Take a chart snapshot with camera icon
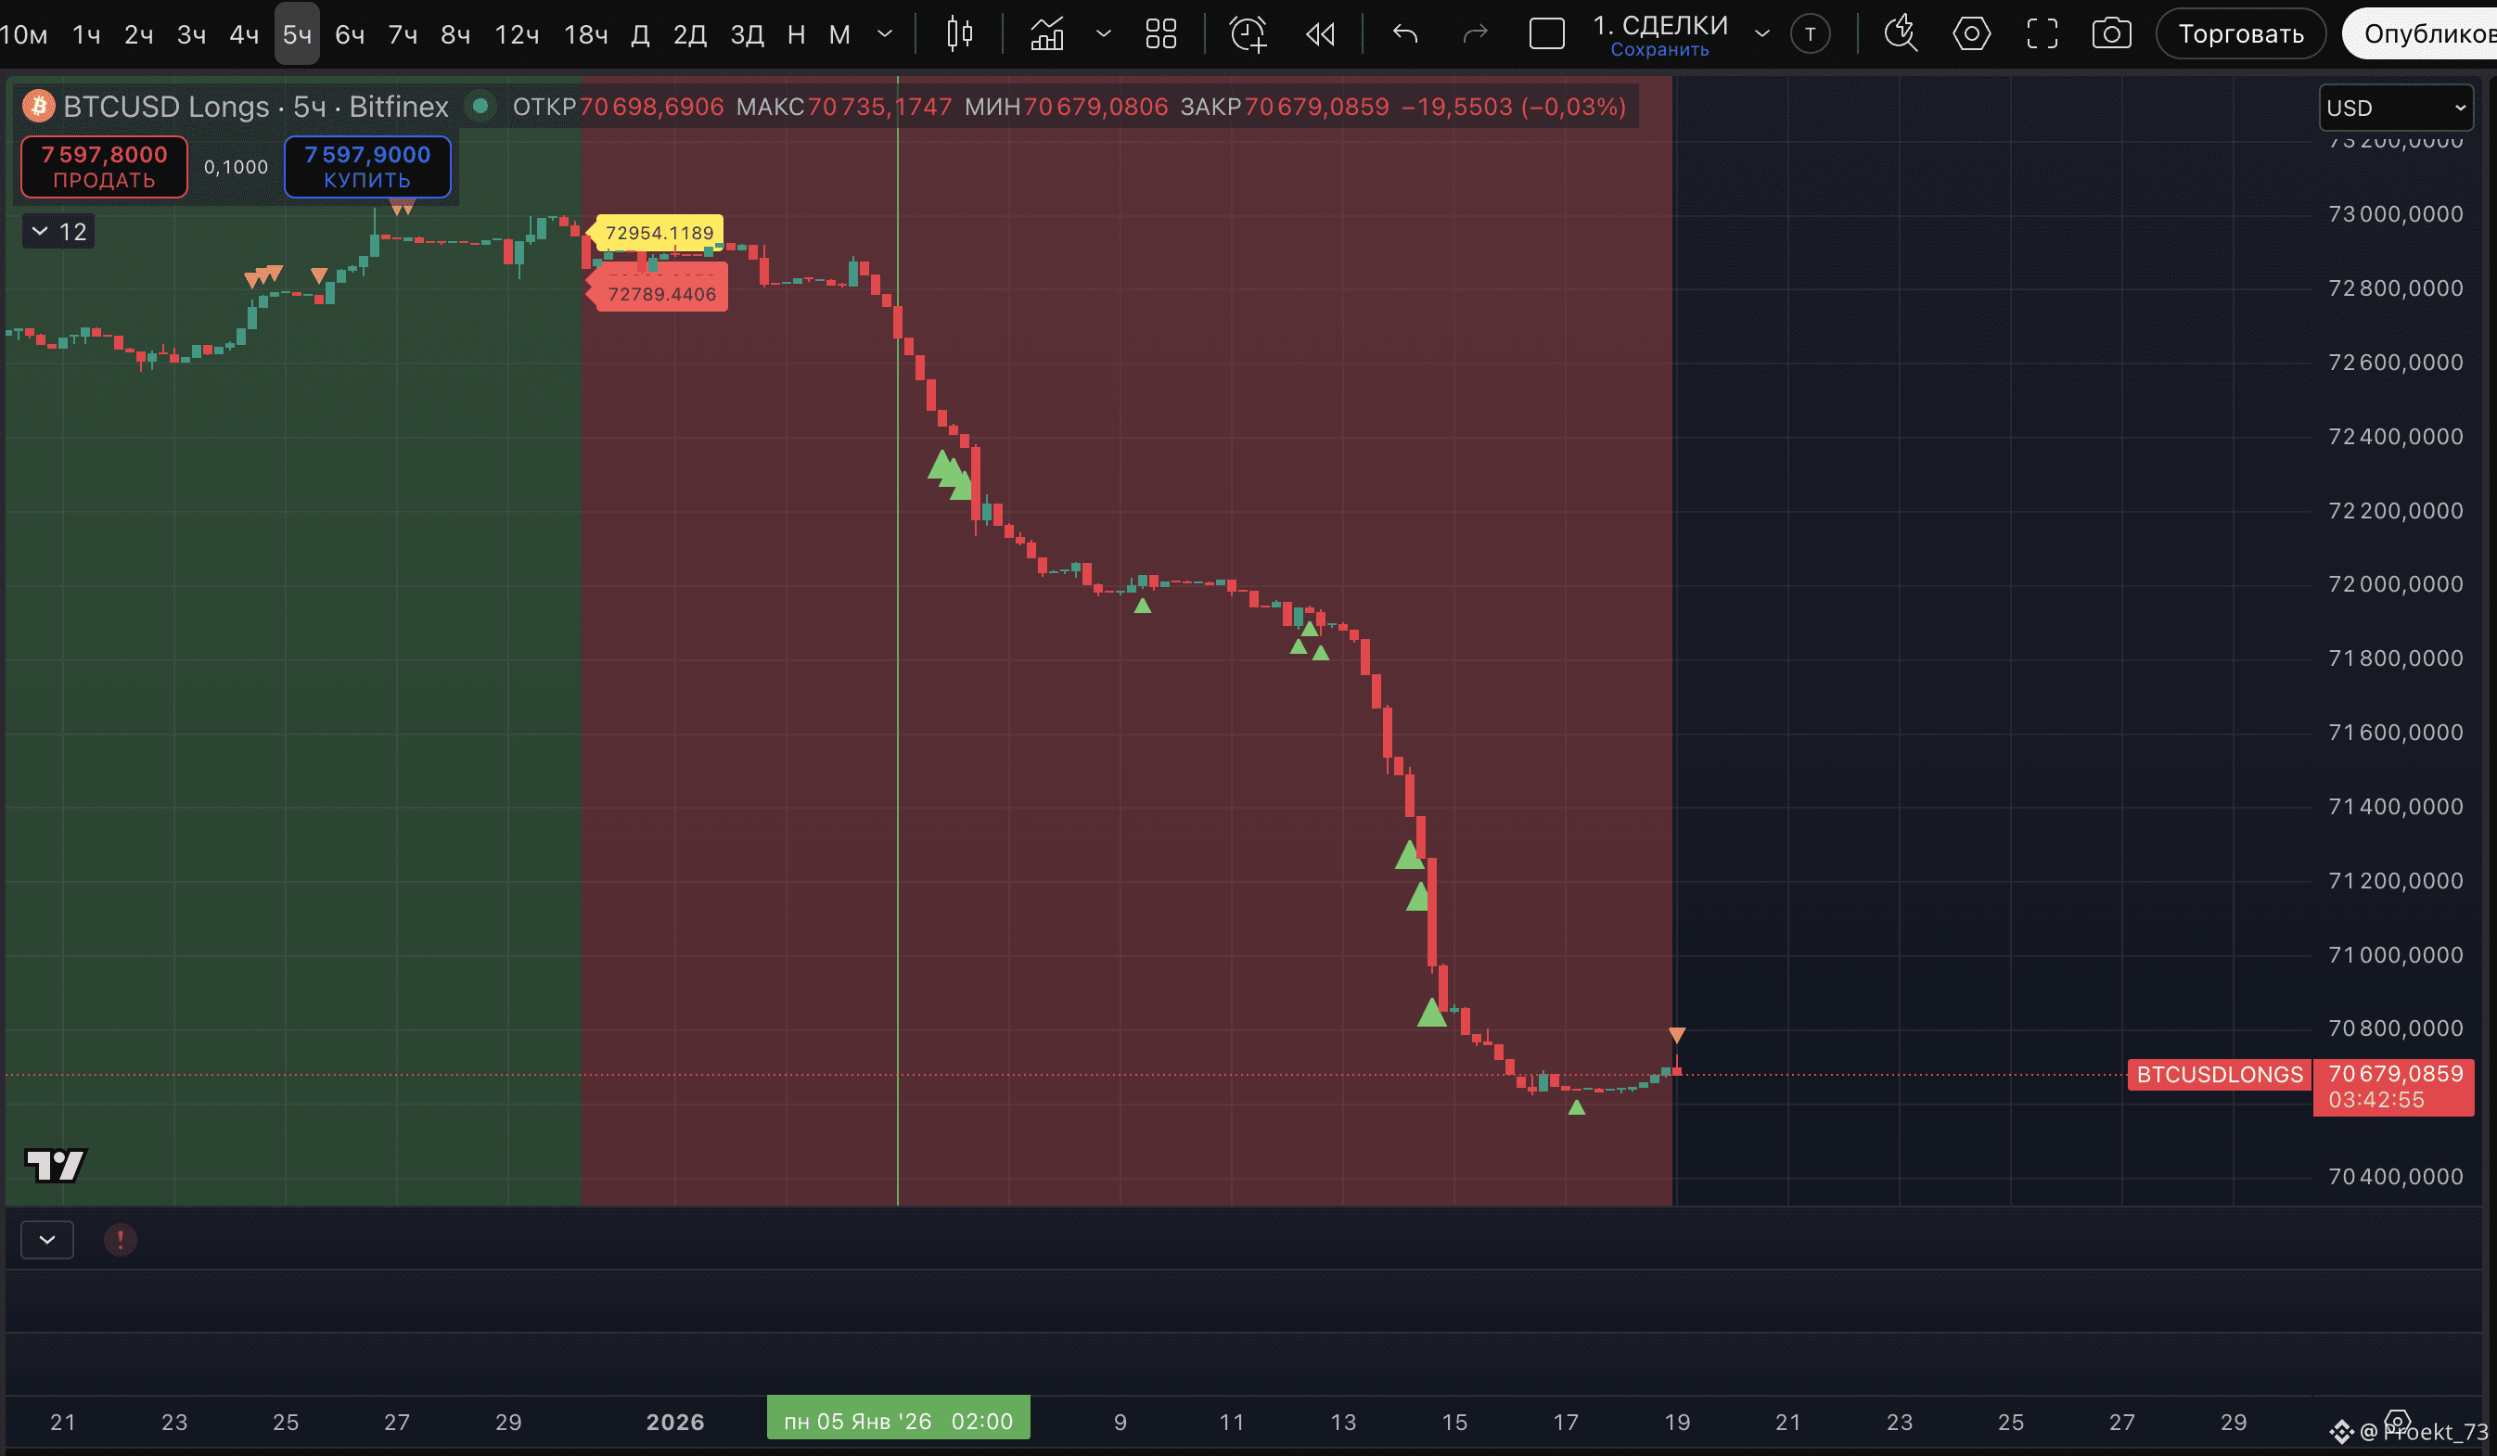Image resolution: width=2497 pixels, height=1456 pixels. (x=2111, y=33)
